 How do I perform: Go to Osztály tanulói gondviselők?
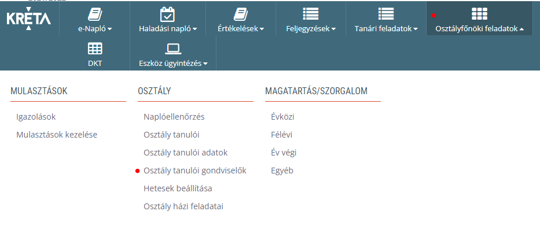(x=195, y=171)
